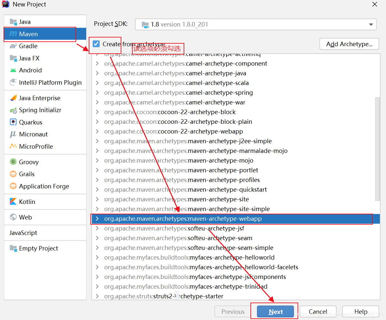Expand maven-archetype-webapp node chevron
Image resolution: width=386 pixels, height=320 pixels.
(x=97, y=219)
